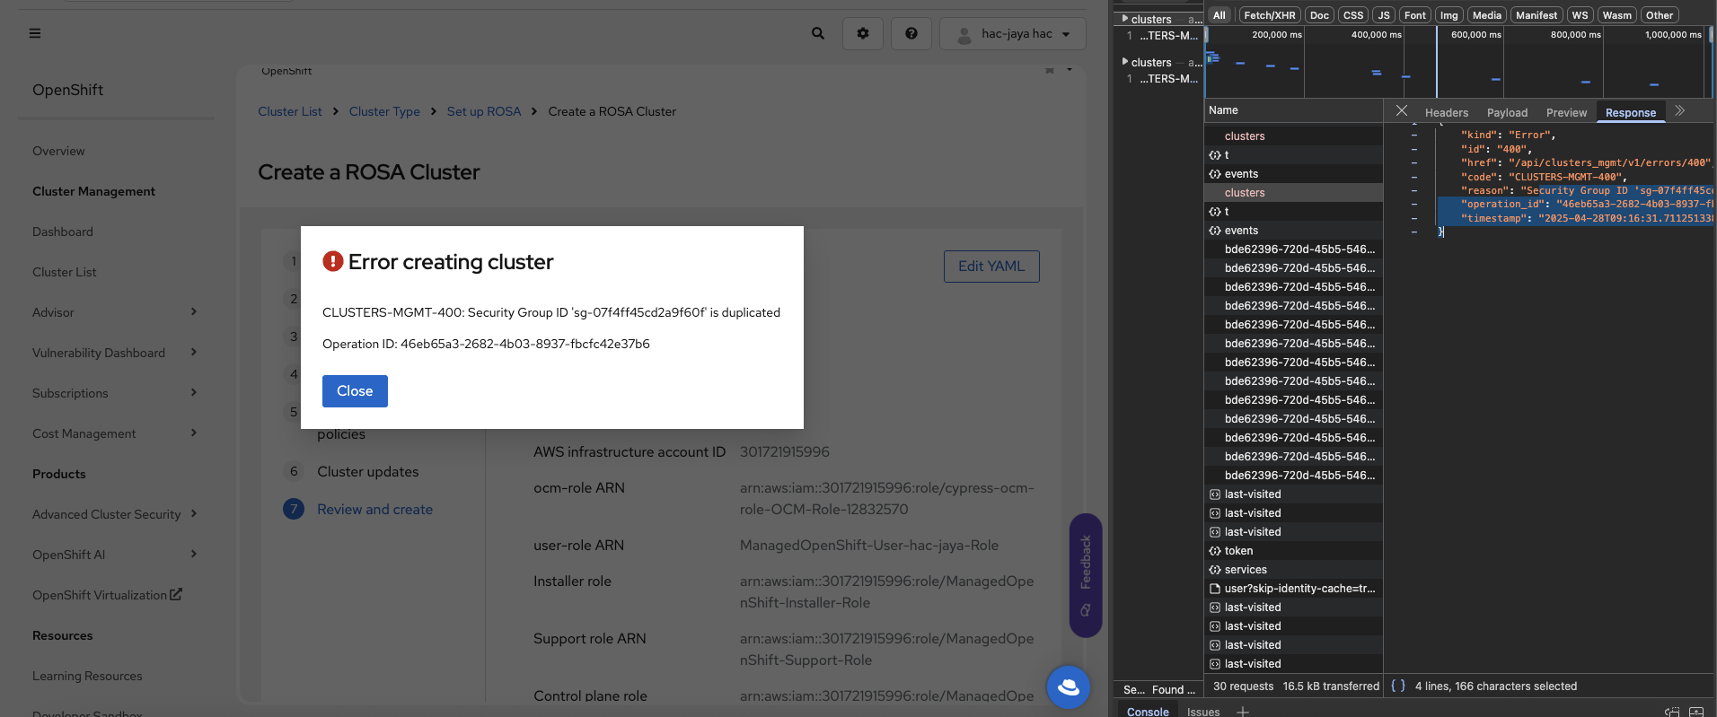Click the icon beside the services request
The image size is (1717, 717).
[x=1215, y=570]
